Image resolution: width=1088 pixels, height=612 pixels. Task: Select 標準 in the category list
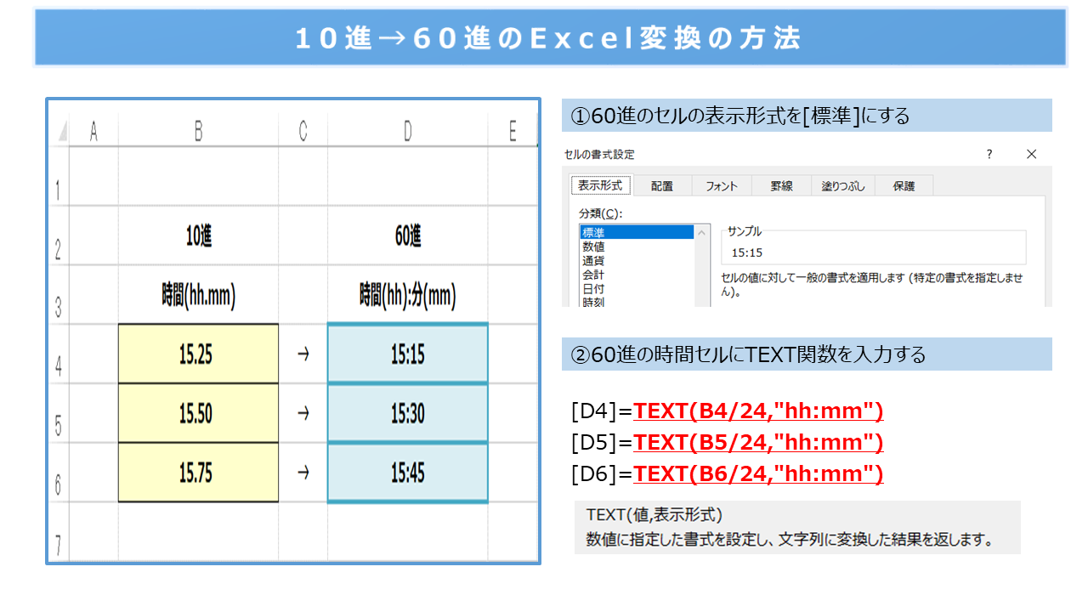point(637,232)
